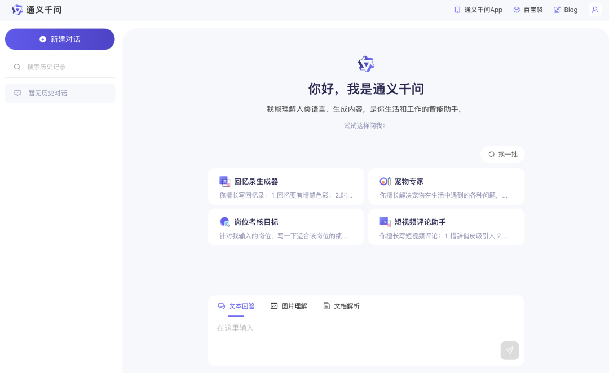Click the large Tongyi logo above greeting
Image resolution: width=609 pixels, height=373 pixels.
(x=366, y=64)
